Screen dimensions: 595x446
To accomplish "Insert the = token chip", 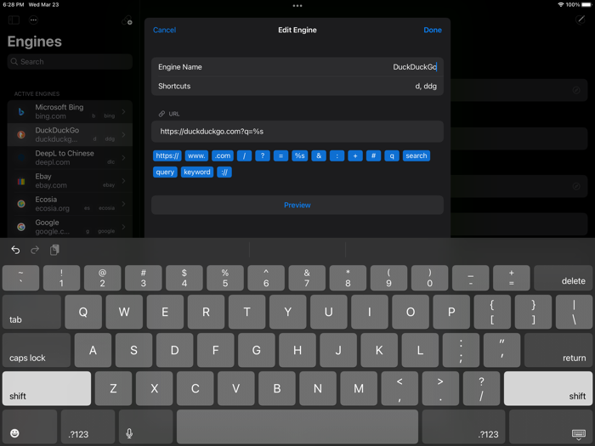I will (x=280, y=155).
